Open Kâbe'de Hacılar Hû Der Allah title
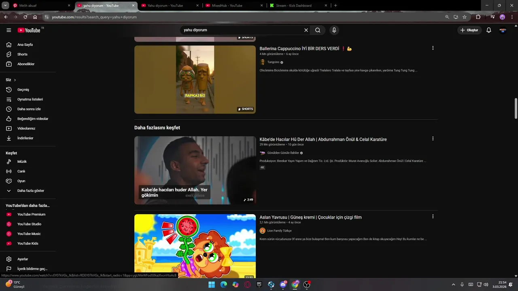 click(x=323, y=139)
